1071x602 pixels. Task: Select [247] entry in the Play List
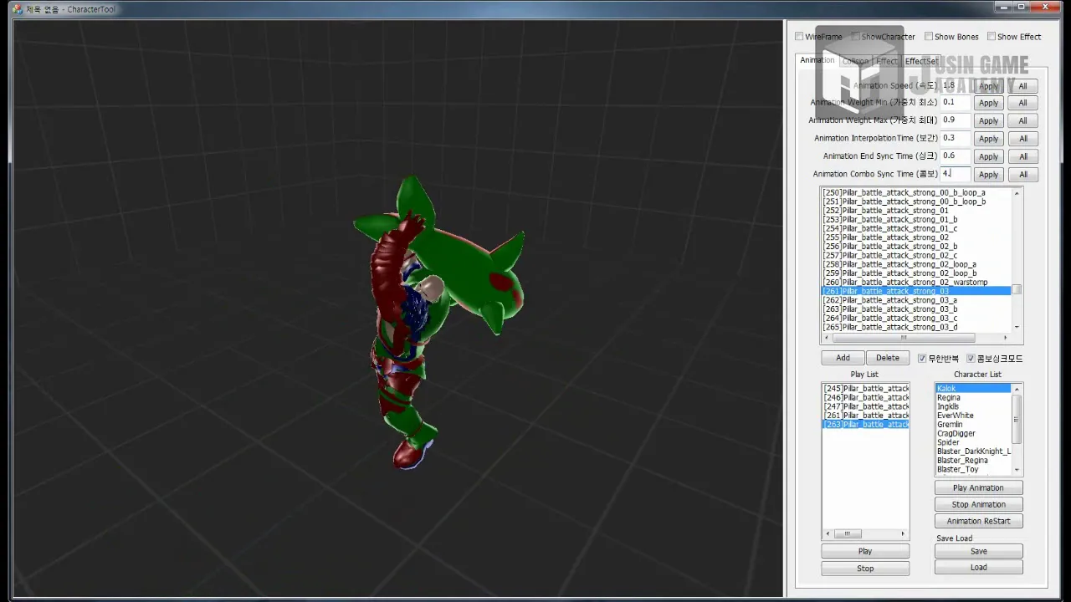point(866,406)
